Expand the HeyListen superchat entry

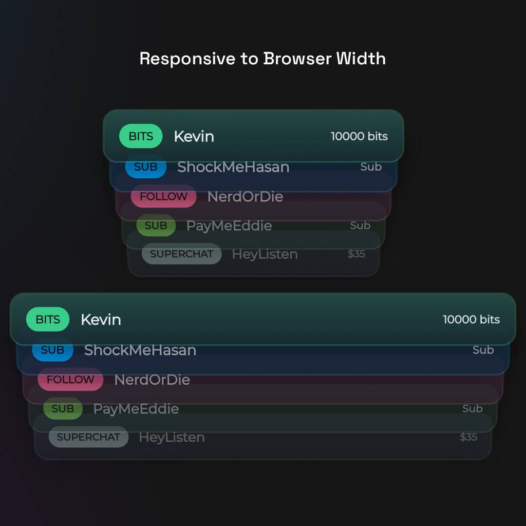click(264, 254)
